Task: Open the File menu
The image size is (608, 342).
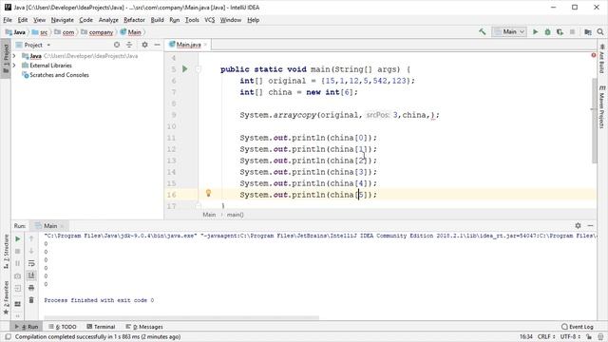Action: (8, 20)
